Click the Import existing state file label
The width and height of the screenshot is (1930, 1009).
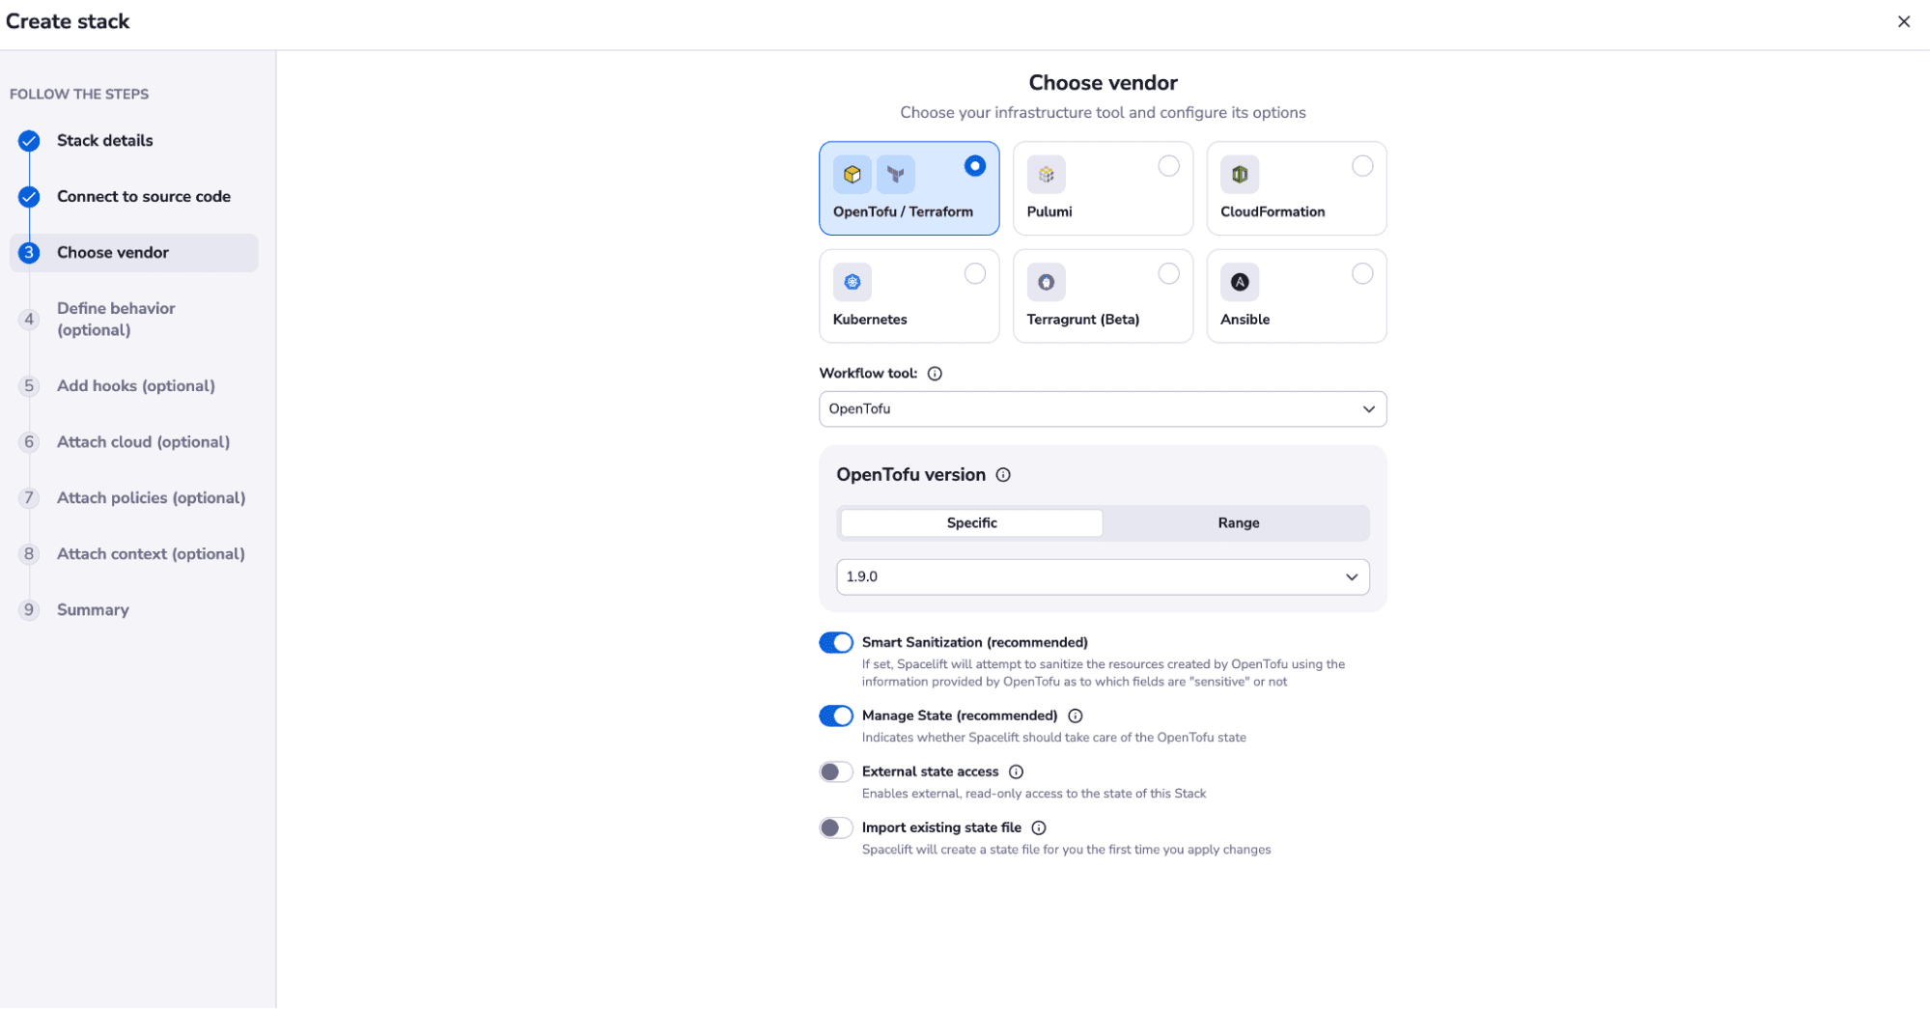(941, 828)
